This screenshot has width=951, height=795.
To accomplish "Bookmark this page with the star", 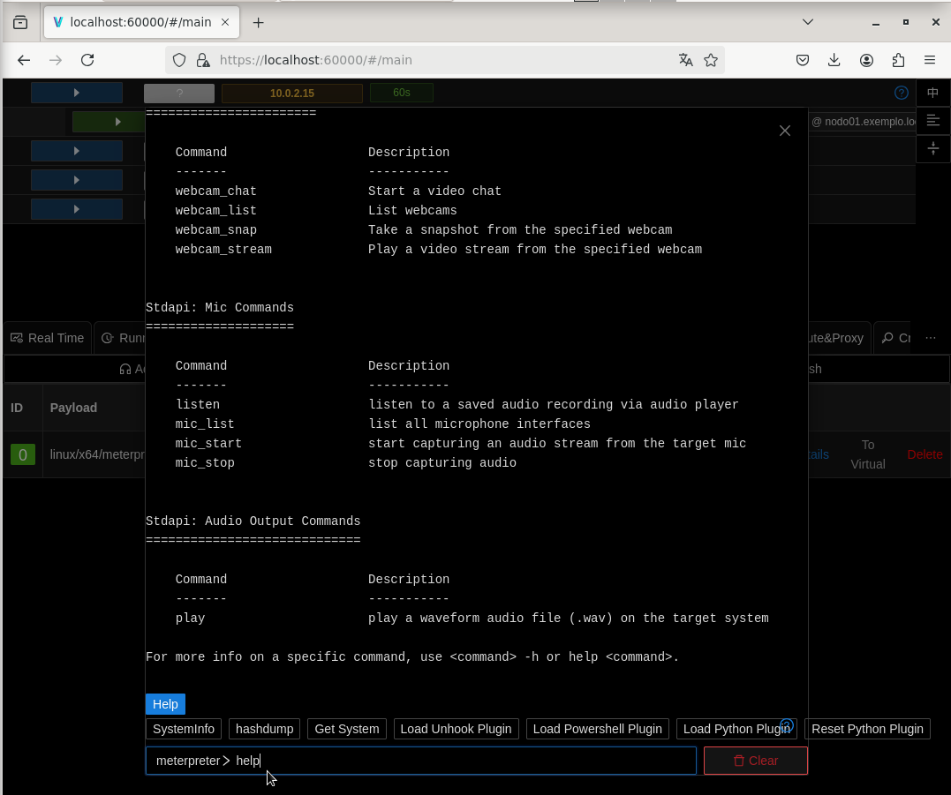I will click(x=711, y=60).
